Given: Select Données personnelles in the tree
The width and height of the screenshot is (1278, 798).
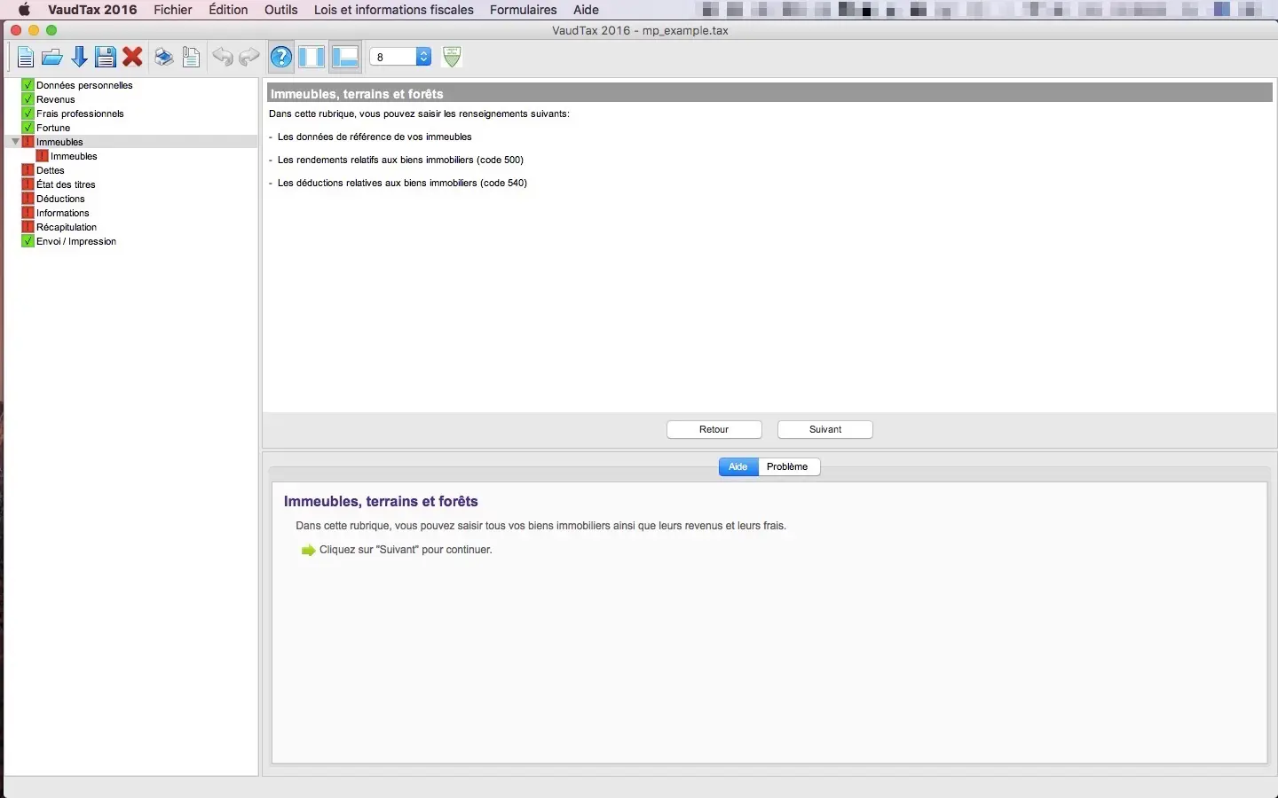Looking at the screenshot, I should click(84, 85).
